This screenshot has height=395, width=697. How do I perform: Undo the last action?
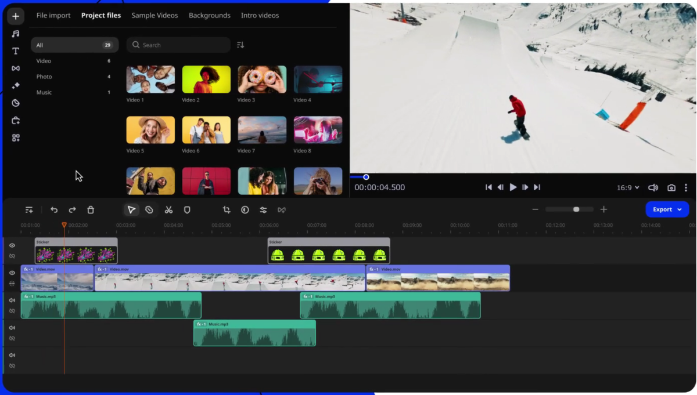(54, 209)
